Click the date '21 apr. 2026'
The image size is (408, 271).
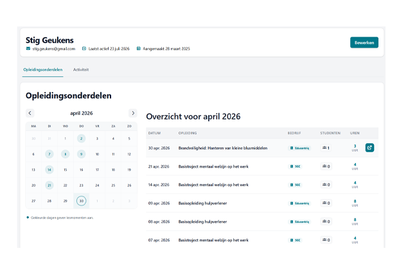159,166
